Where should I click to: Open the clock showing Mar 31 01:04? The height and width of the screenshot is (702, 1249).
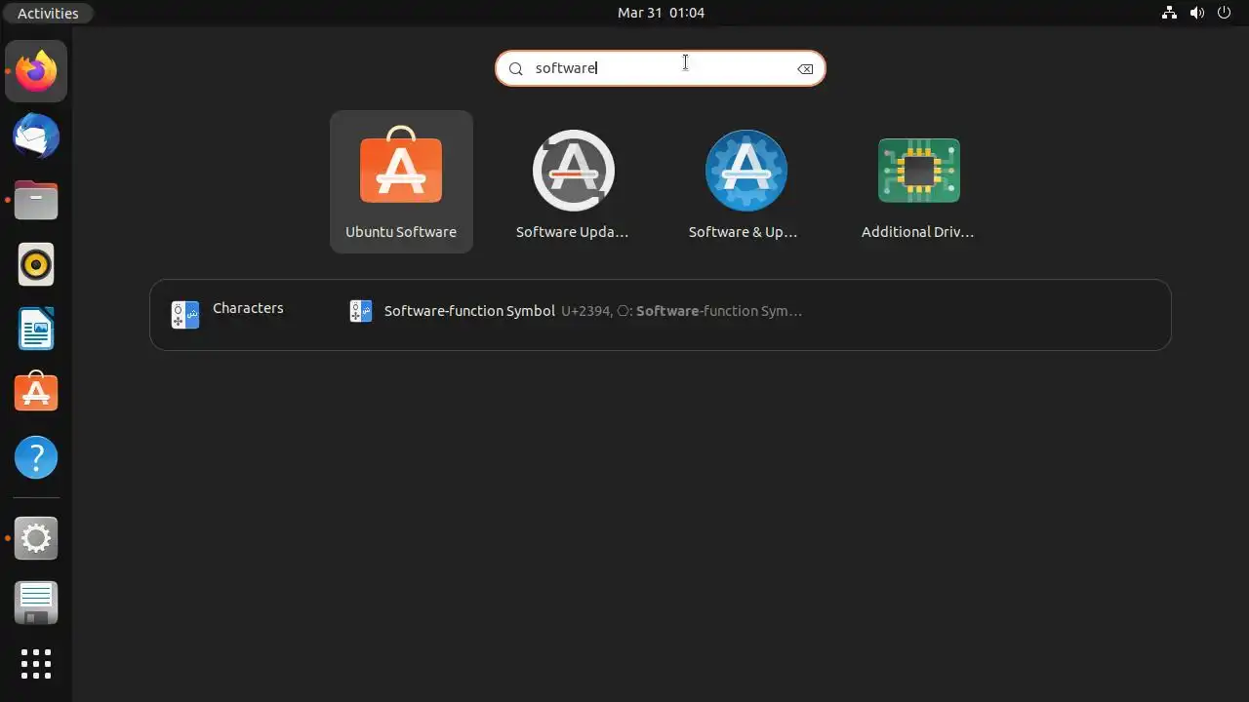661,13
